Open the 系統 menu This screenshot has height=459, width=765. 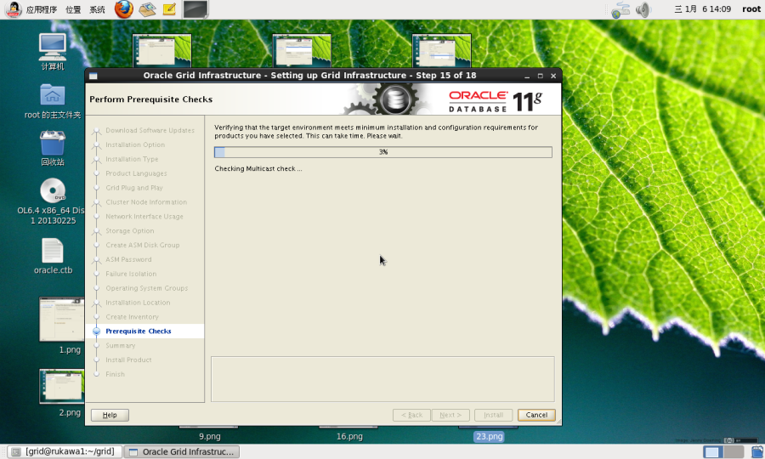tap(97, 9)
